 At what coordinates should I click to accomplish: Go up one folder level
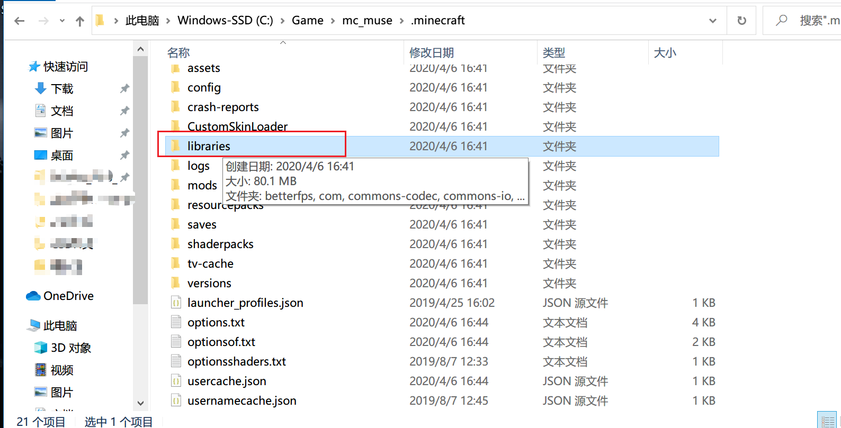pyautogui.click(x=80, y=21)
